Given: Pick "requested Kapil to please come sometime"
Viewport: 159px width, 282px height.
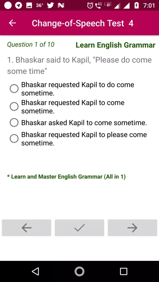Looking at the screenshot, I should 78,139.
